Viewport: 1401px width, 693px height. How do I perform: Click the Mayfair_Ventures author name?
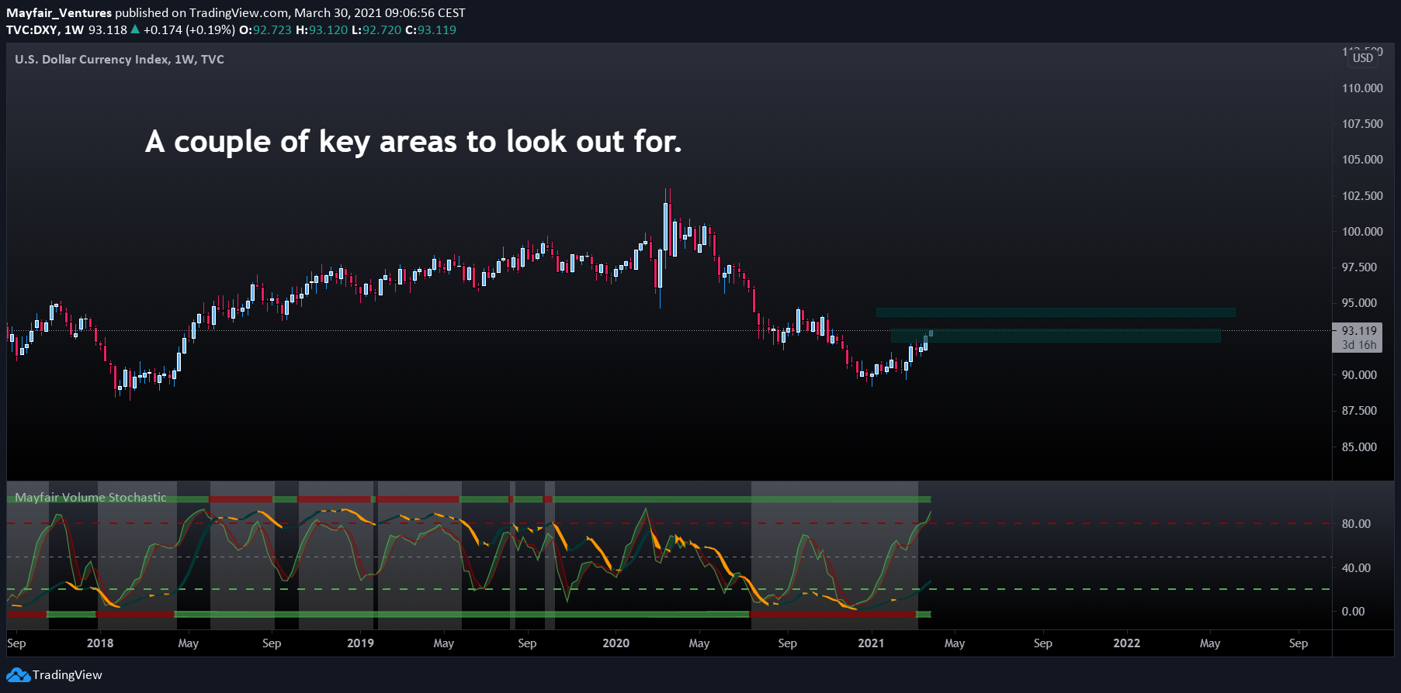click(x=59, y=13)
